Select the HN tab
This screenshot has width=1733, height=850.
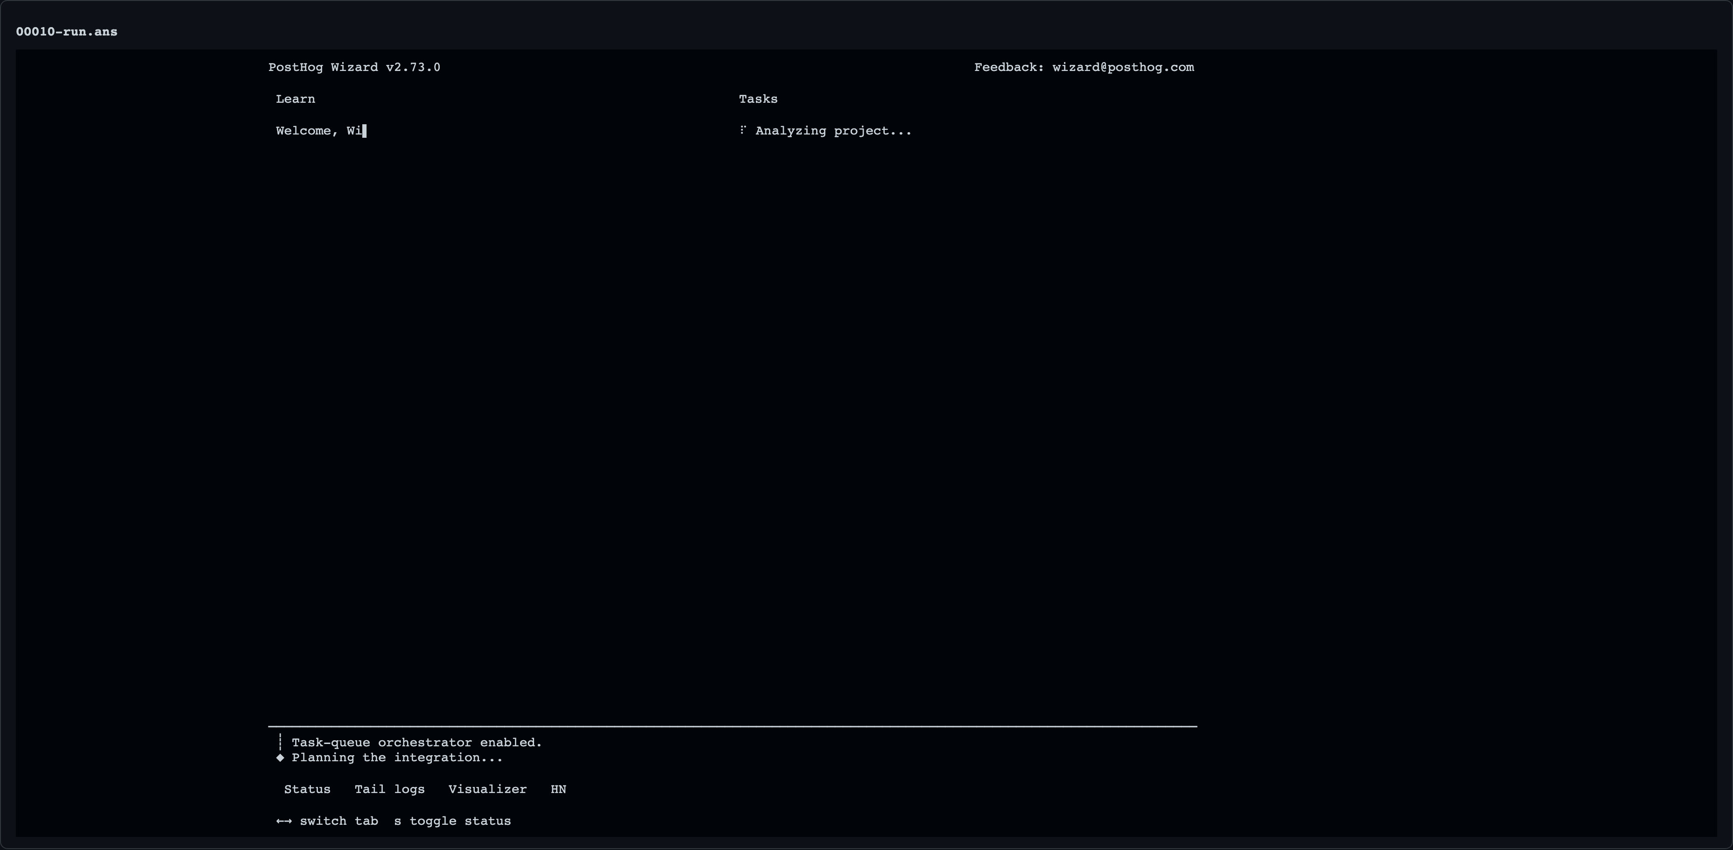pyautogui.click(x=558, y=789)
